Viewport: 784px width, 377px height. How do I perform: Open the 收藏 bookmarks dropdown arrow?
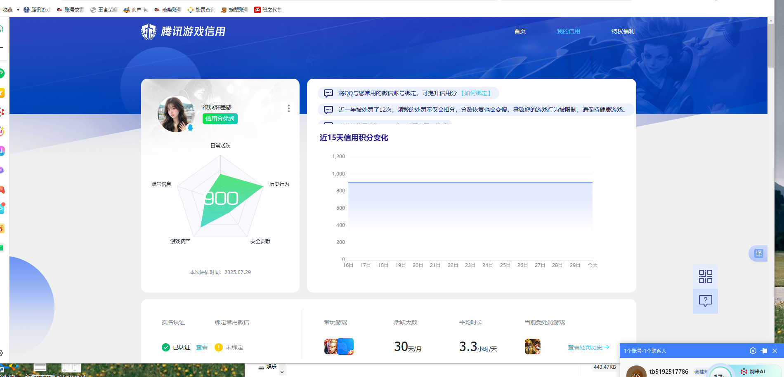tap(18, 10)
